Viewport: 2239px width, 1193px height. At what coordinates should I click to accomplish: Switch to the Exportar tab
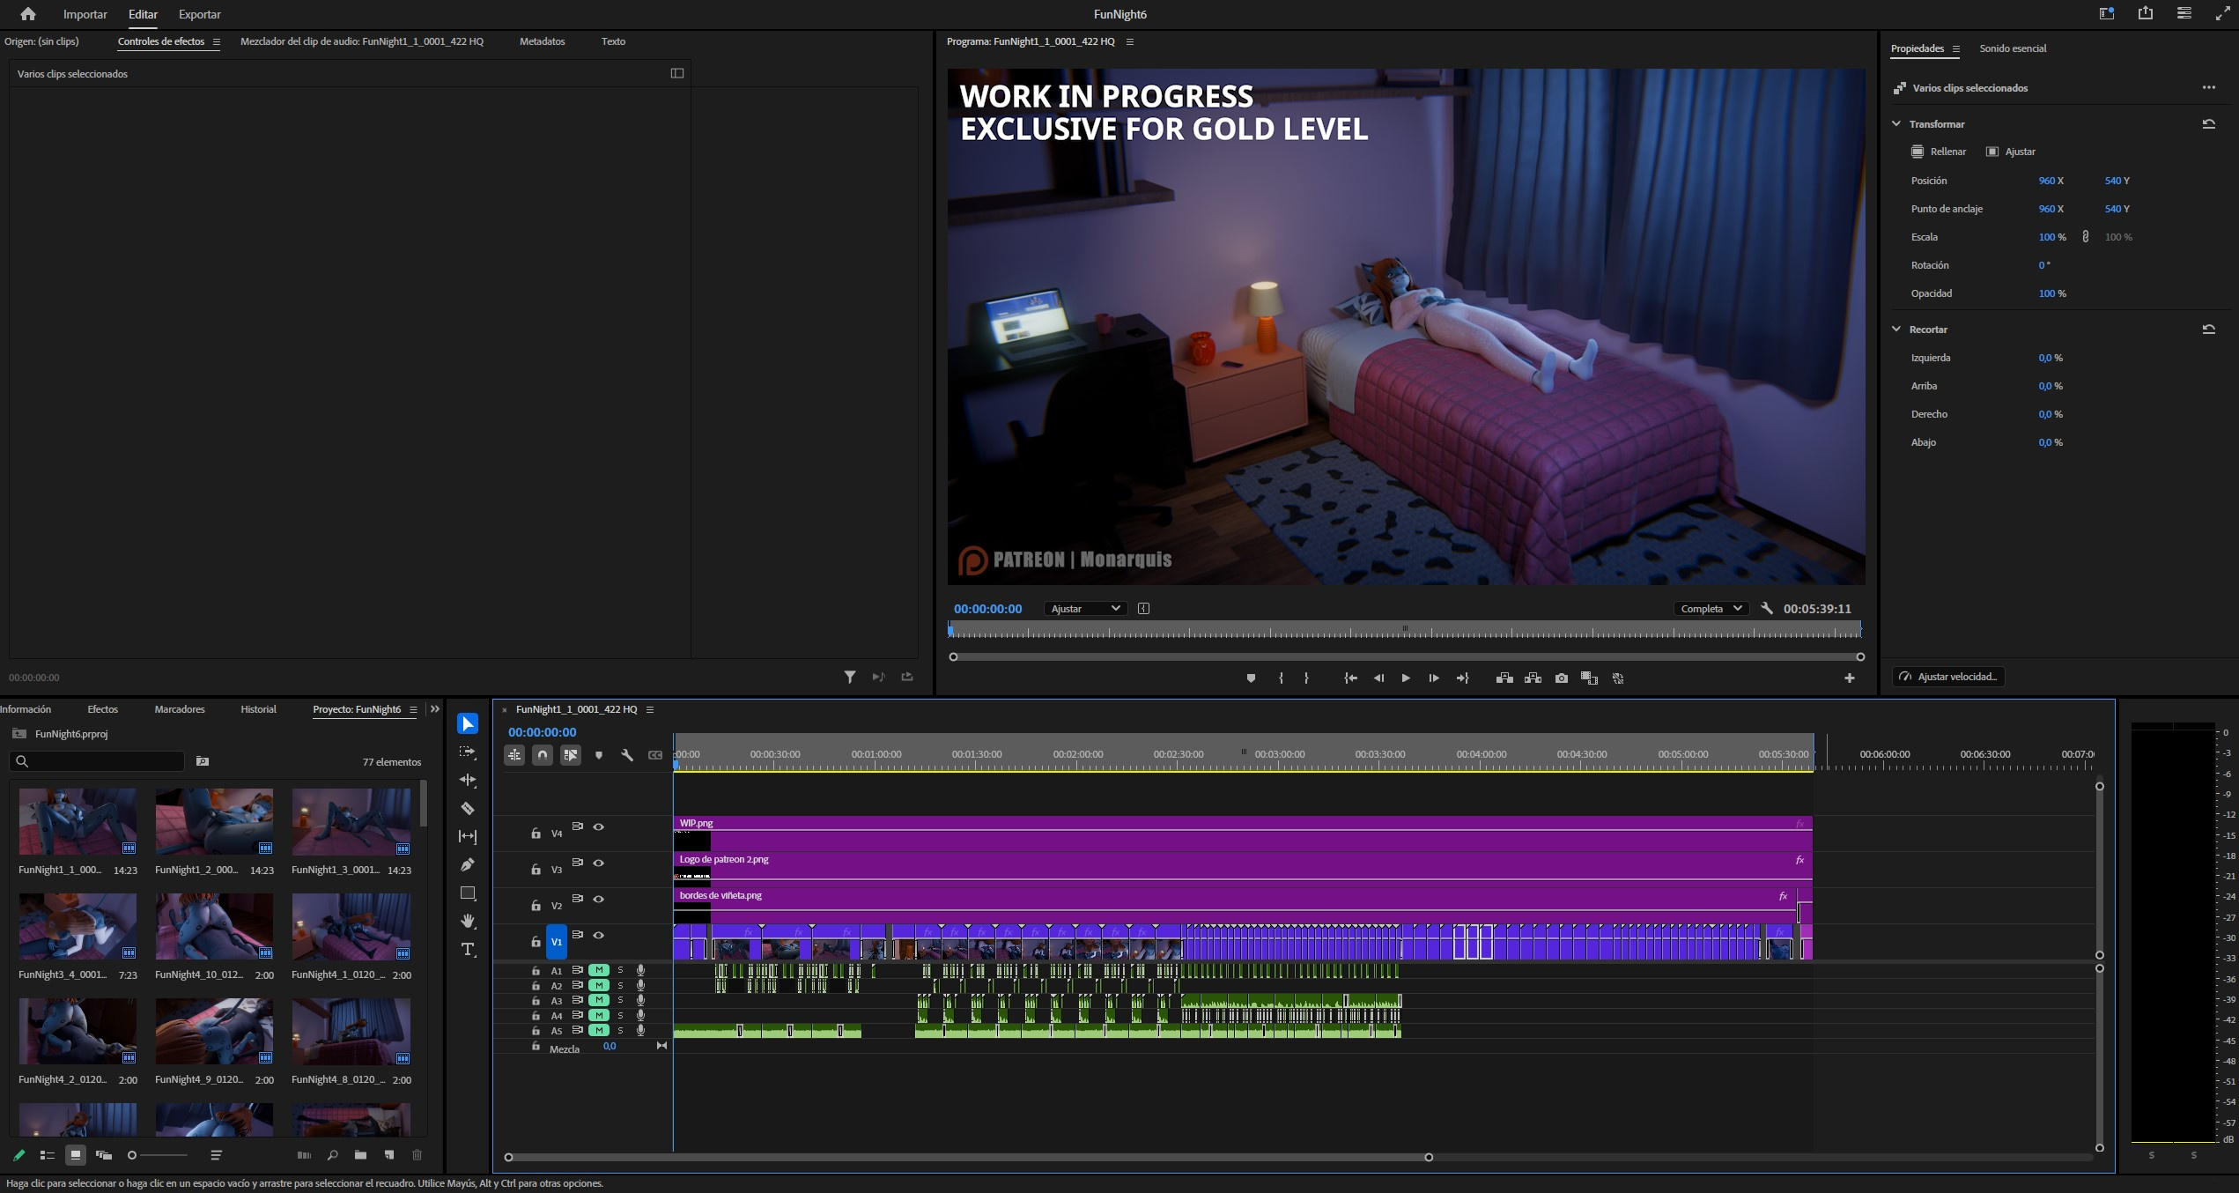pyautogui.click(x=200, y=14)
